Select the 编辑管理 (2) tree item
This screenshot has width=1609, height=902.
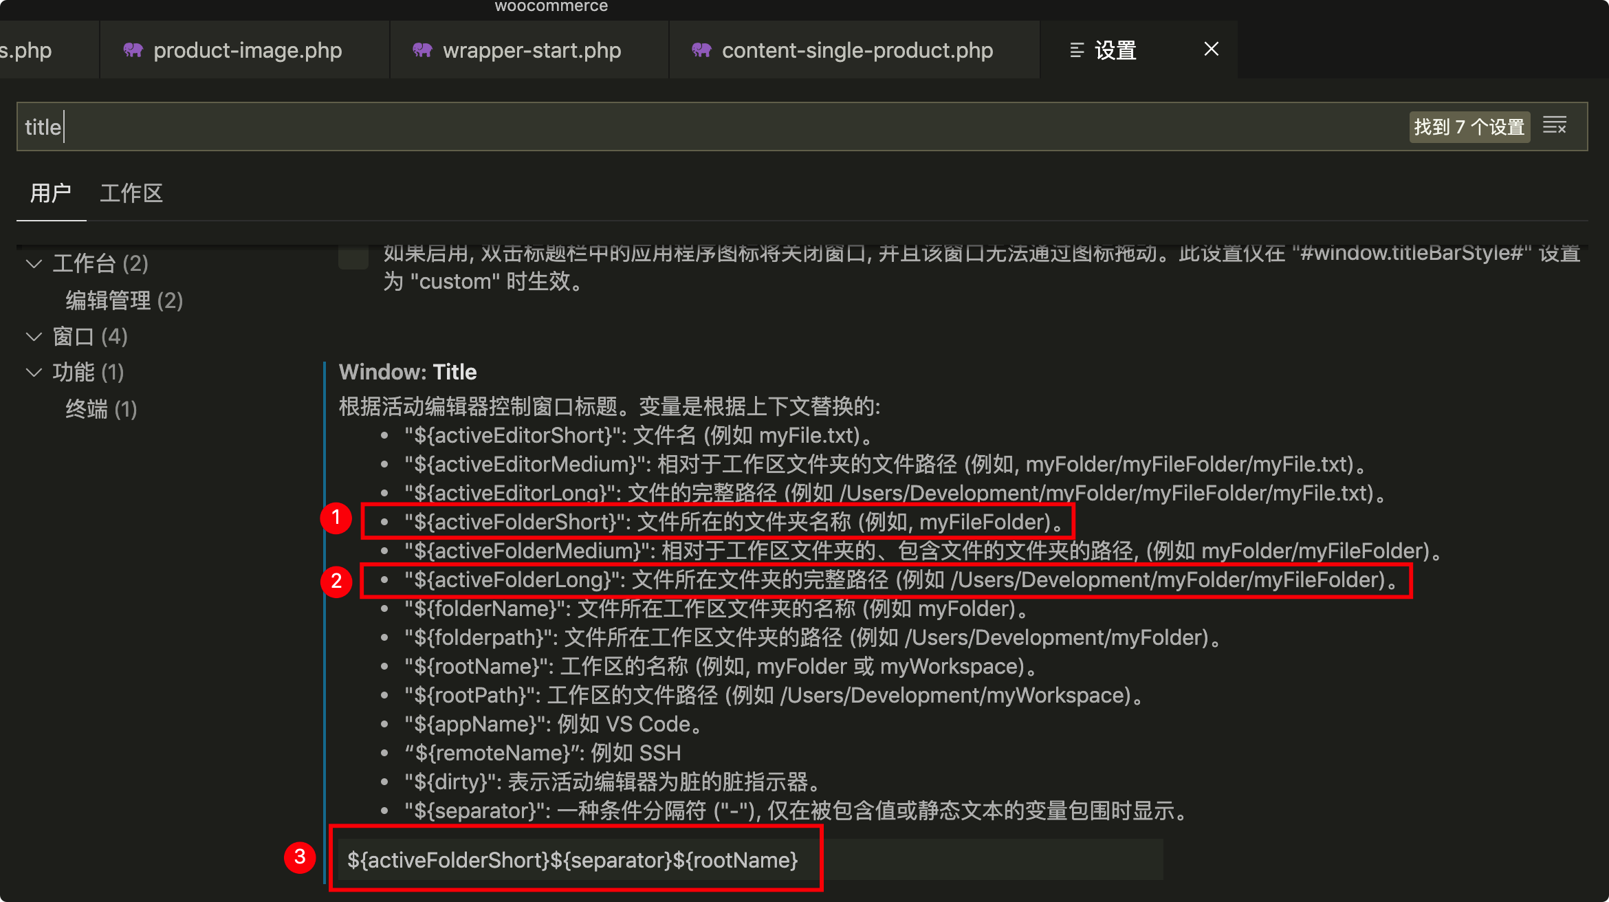click(x=122, y=300)
